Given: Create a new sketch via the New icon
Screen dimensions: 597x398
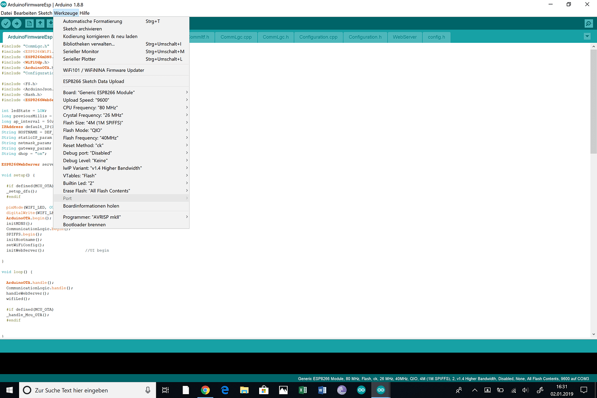Looking at the screenshot, I should click(29, 23).
